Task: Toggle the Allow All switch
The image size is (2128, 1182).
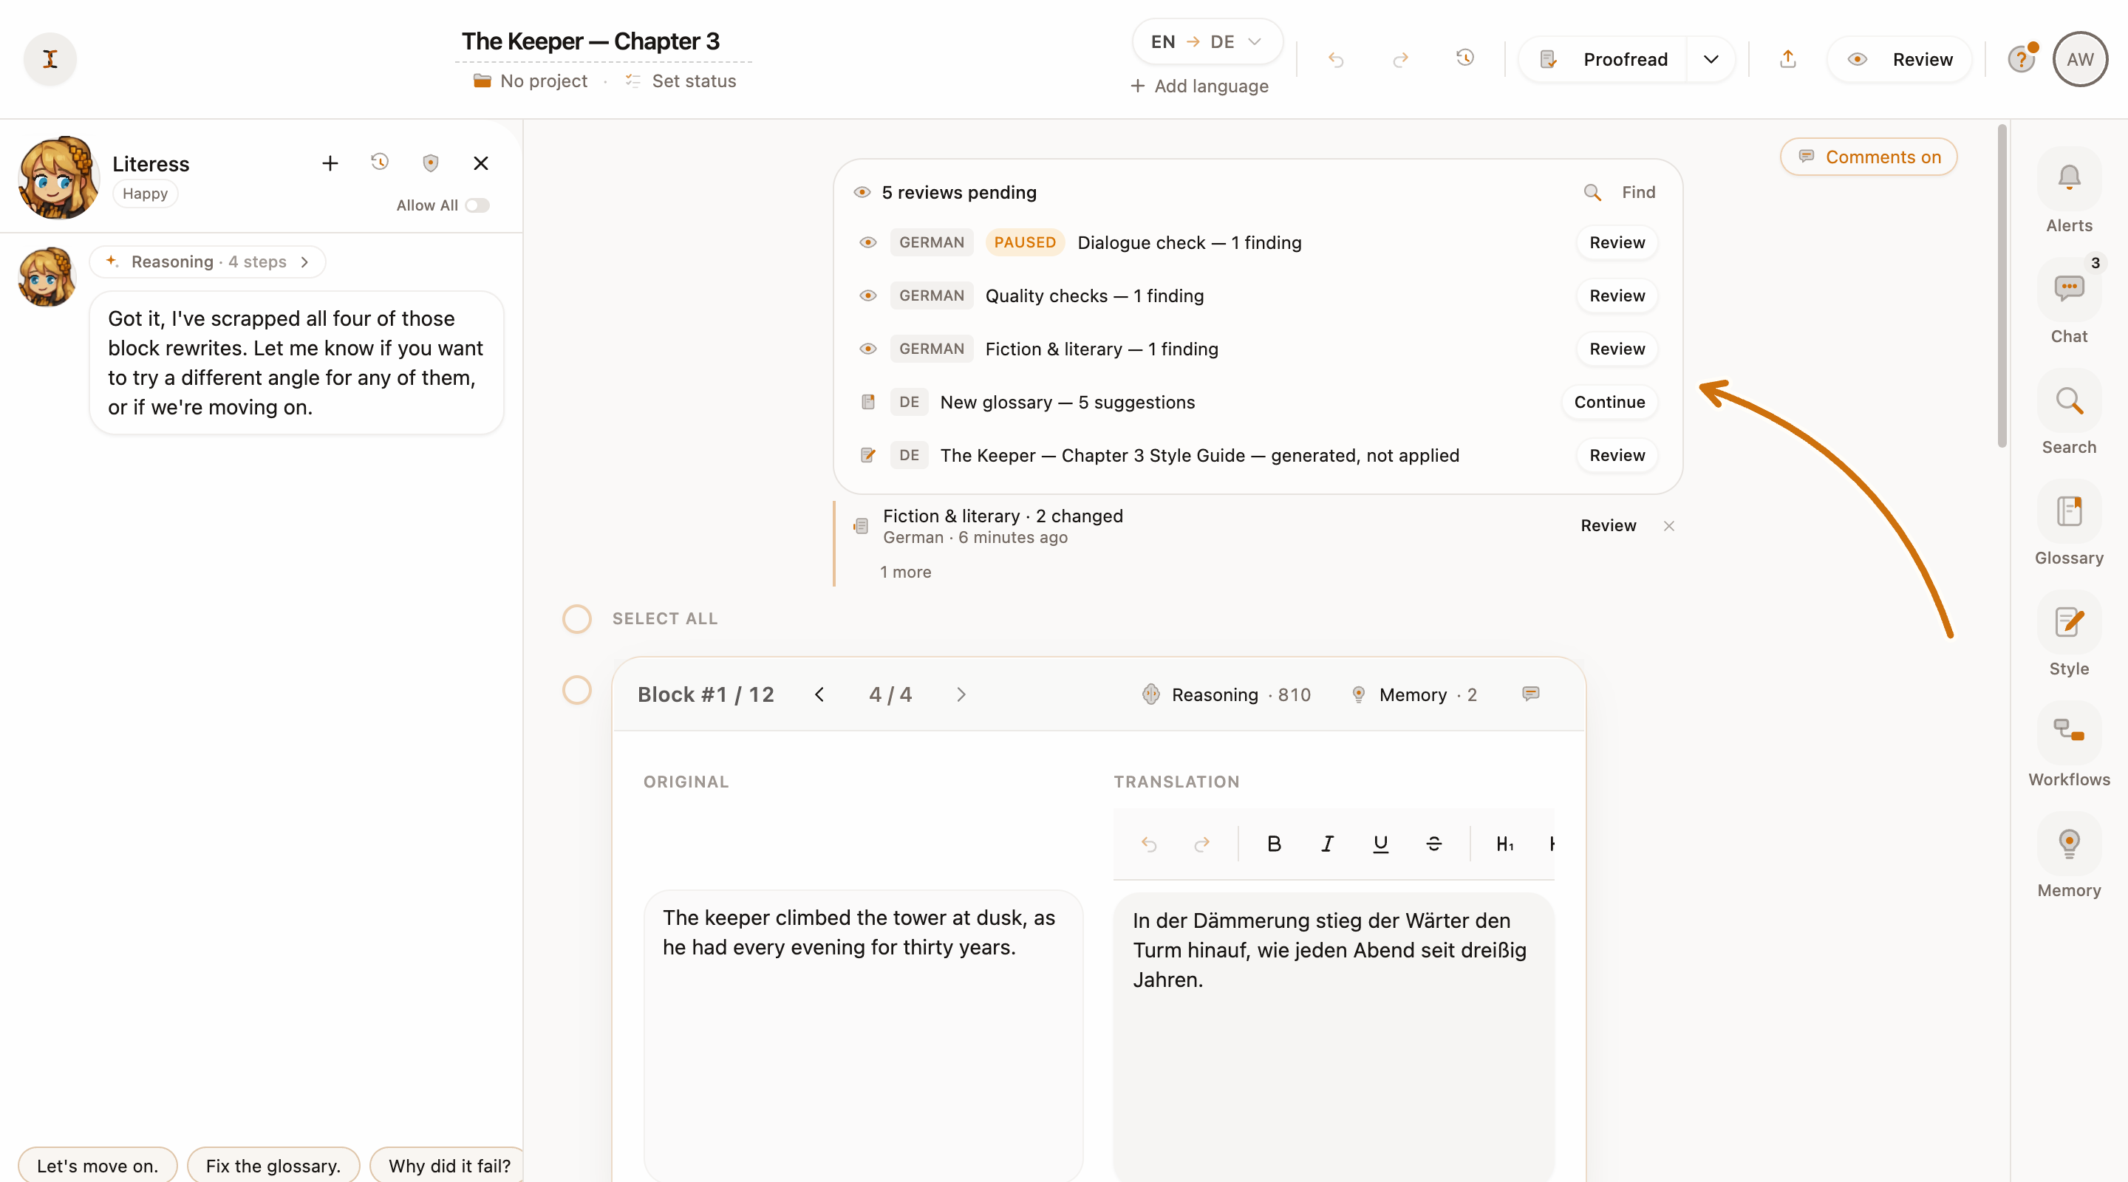Action: [x=477, y=205]
